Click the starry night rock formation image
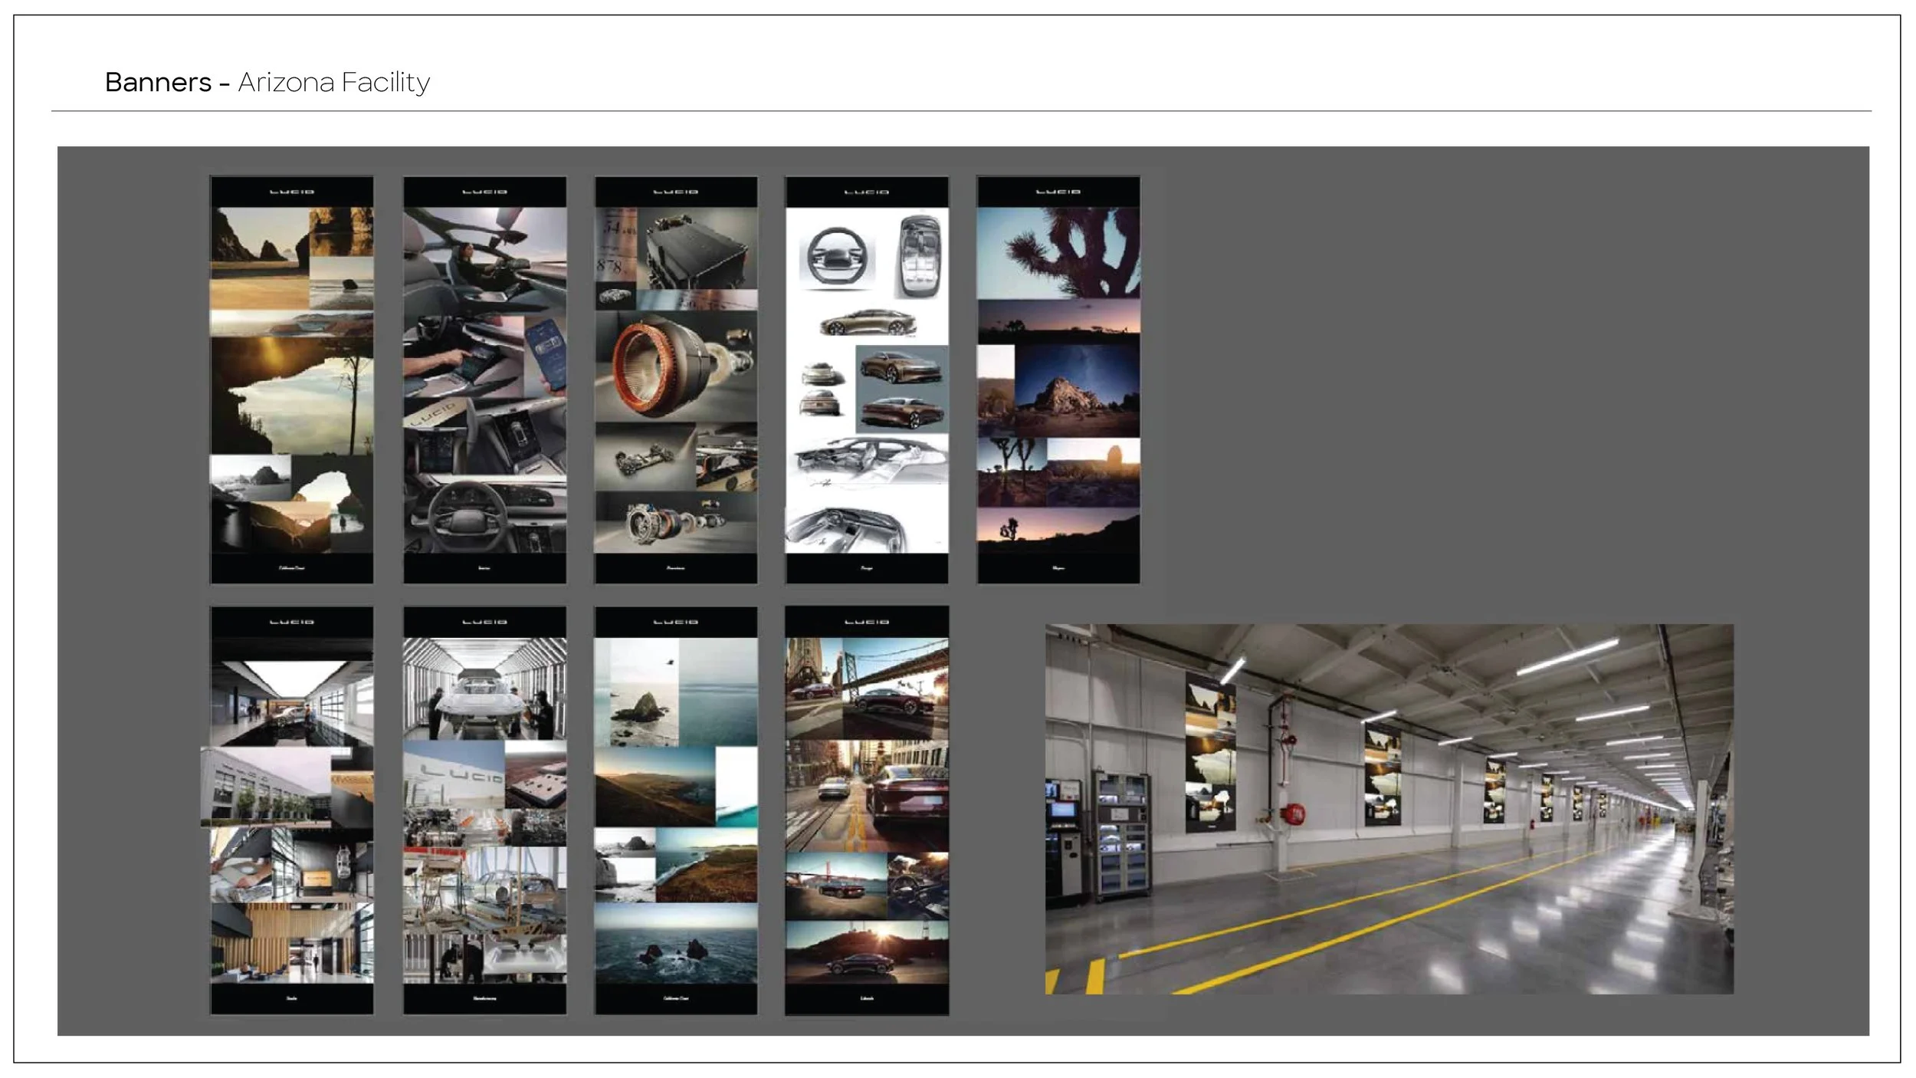Image resolution: width=1916 pixels, height=1078 pixels. tap(1077, 391)
